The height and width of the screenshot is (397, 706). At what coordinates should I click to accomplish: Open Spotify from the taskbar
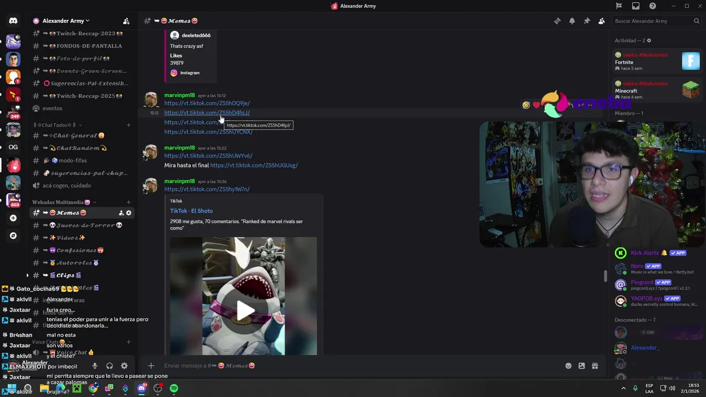[x=174, y=388]
